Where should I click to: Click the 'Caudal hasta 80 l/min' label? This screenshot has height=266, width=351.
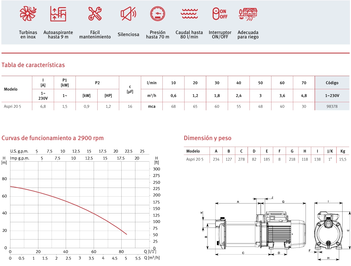click(189, 34)
